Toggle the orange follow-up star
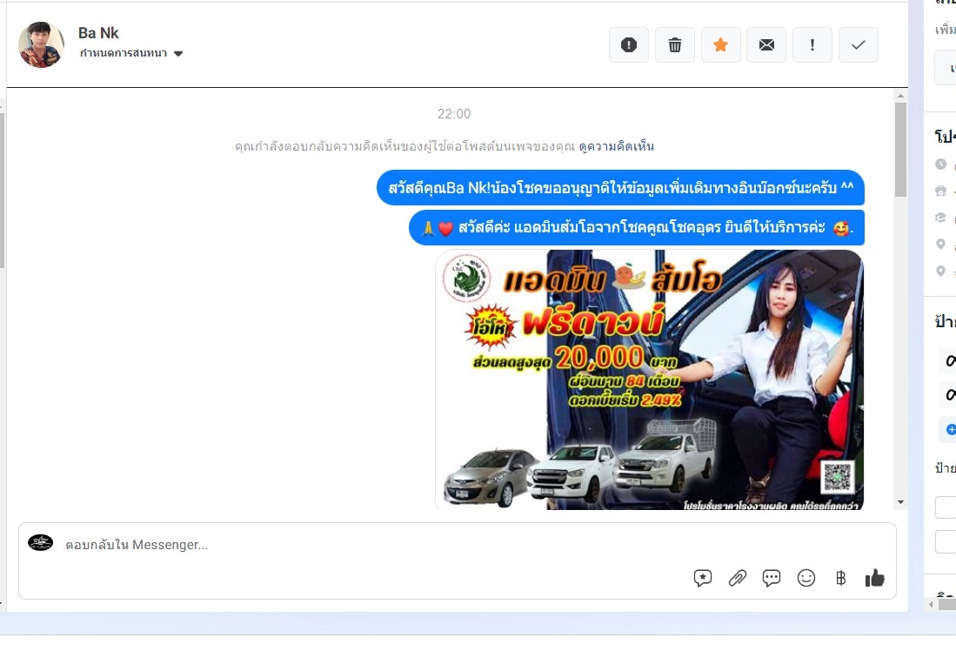The width and height of the screenshot is (956, 651). click(x=720, y=45)
